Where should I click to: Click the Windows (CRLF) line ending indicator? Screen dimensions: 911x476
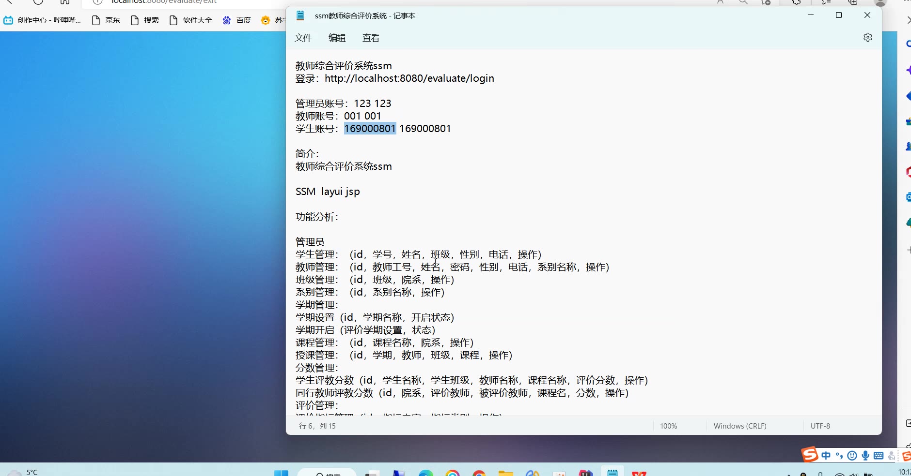point(739,426)
